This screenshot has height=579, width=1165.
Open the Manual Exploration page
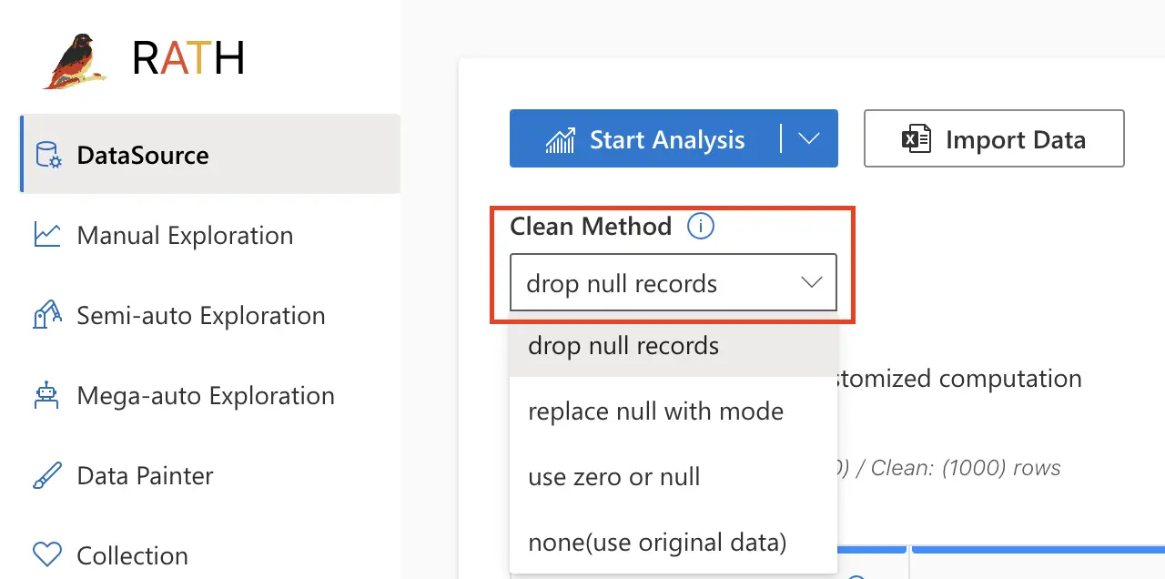(x=185, y=235)
